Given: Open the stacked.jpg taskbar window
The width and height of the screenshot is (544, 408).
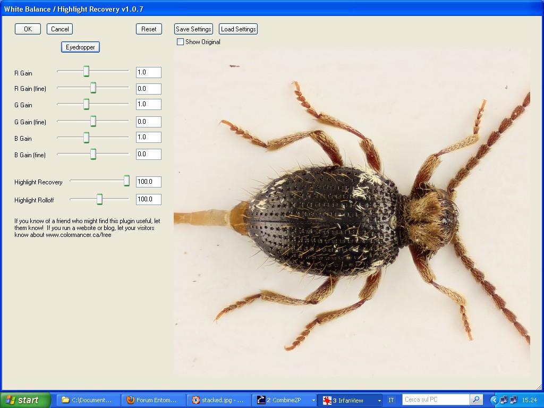Looking at the screenshot, I should click(x=218, y=400).
